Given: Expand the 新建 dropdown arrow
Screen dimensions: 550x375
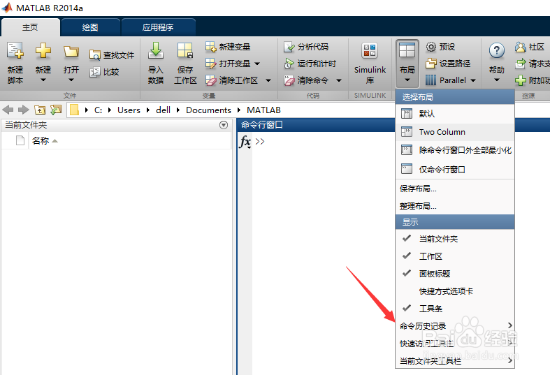Looking at the screenshot, I should [43, 80].
